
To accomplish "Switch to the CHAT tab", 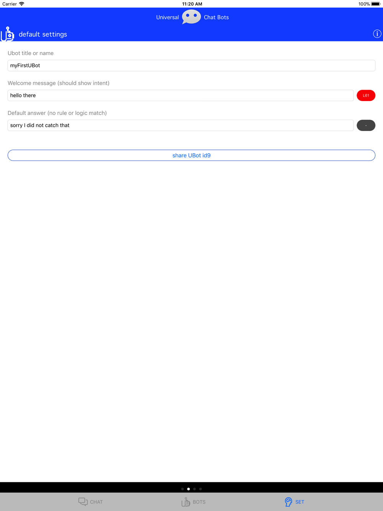I will [x=90, y=502].
